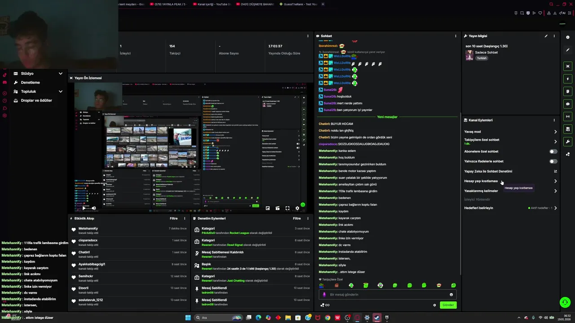Screen dimensions: 575x323
Task: Switch to the GuessTheRank browser tab
Action: tap(298, 4)
